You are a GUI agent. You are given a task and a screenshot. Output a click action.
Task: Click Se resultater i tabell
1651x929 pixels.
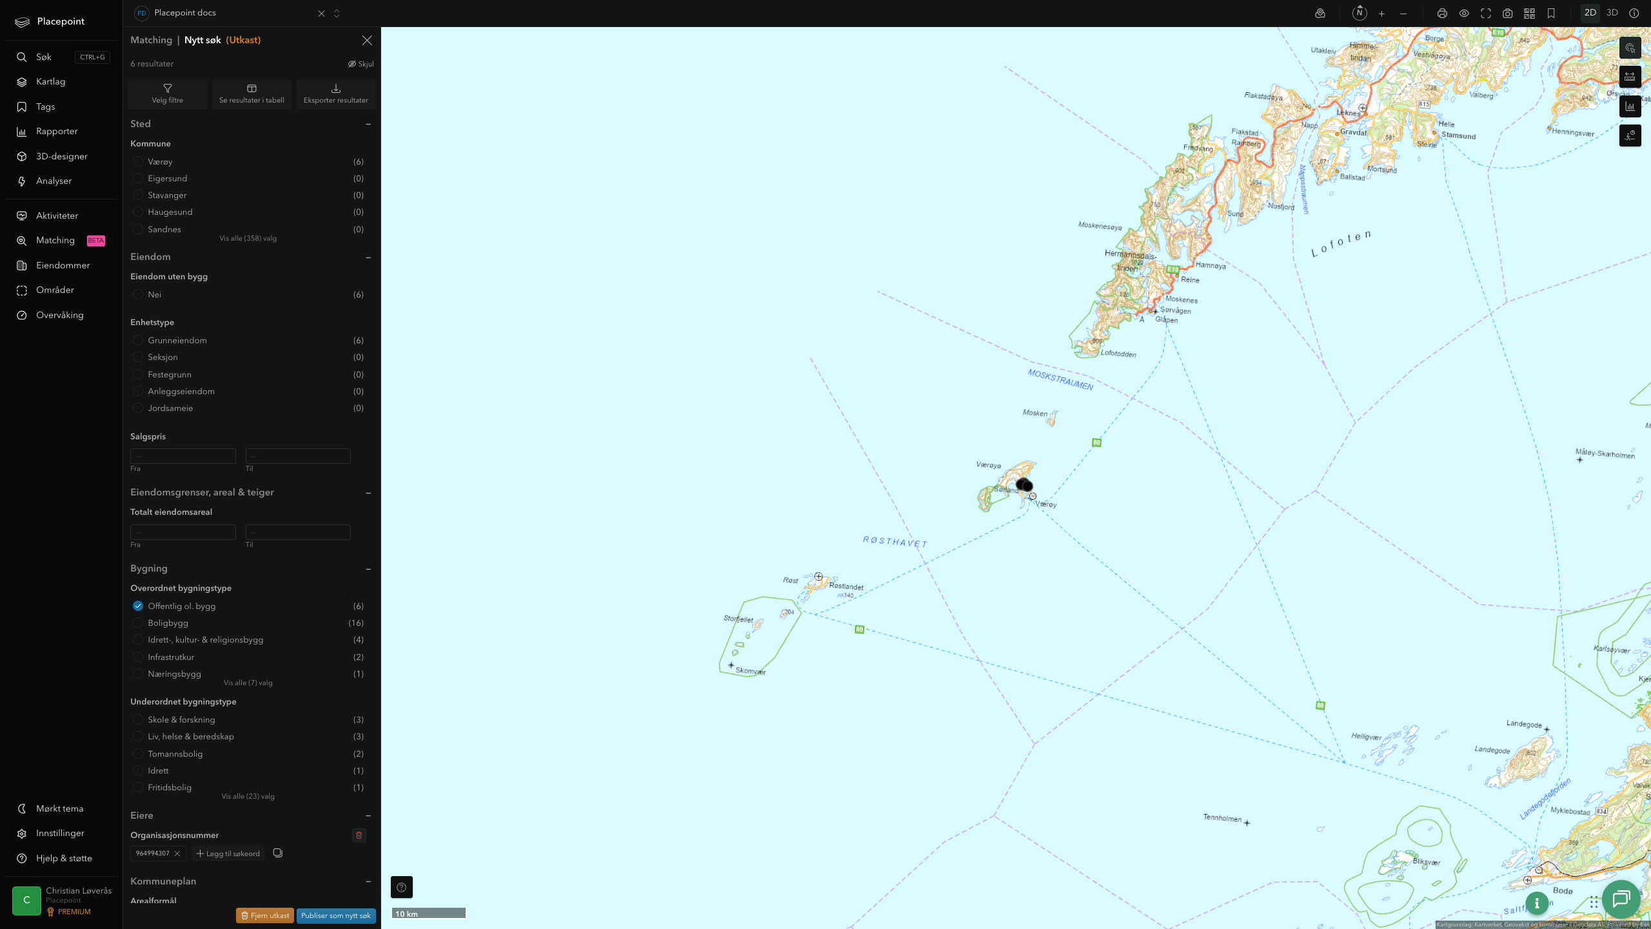click(252, 94)
